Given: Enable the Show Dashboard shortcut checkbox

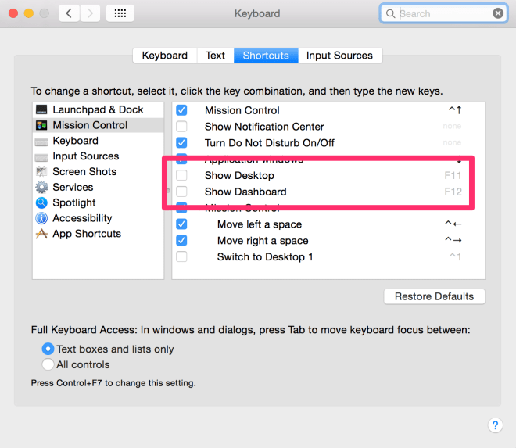Looking at the screenshot, I should pyautogui.click(x=181, y=192).
